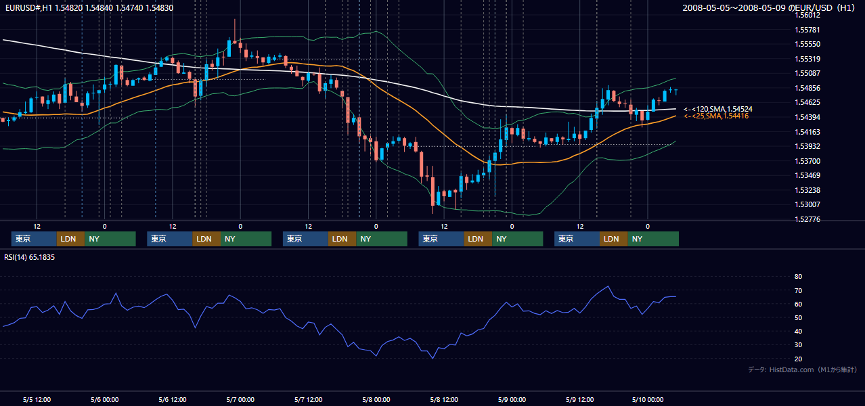Click price axis value 1.53469
This screenshot has height=406, width=865.
(x=807, y=176)
